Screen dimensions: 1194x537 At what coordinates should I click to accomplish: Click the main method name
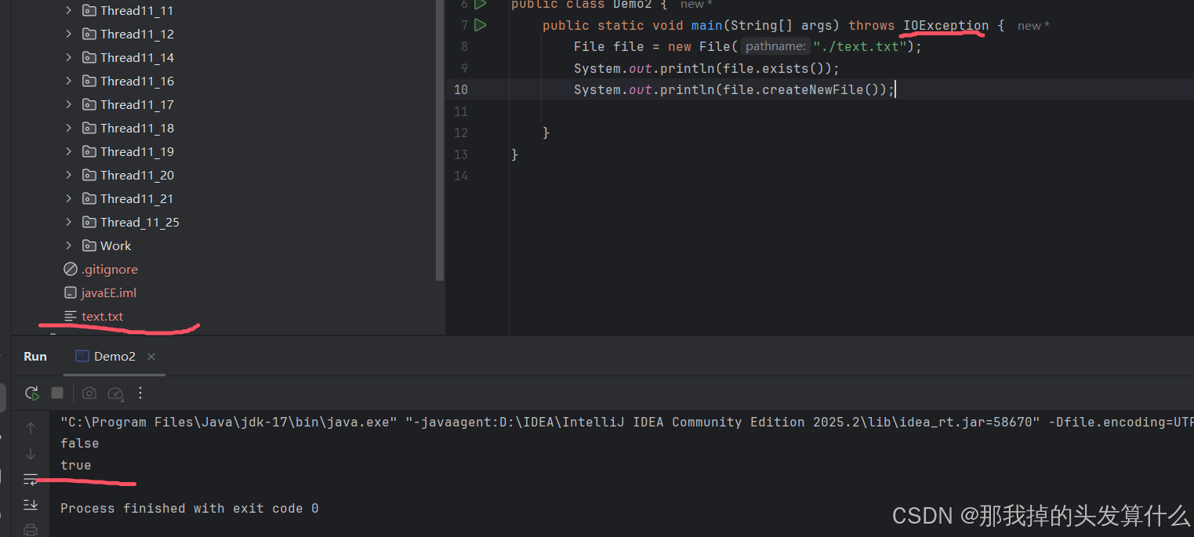707,26
